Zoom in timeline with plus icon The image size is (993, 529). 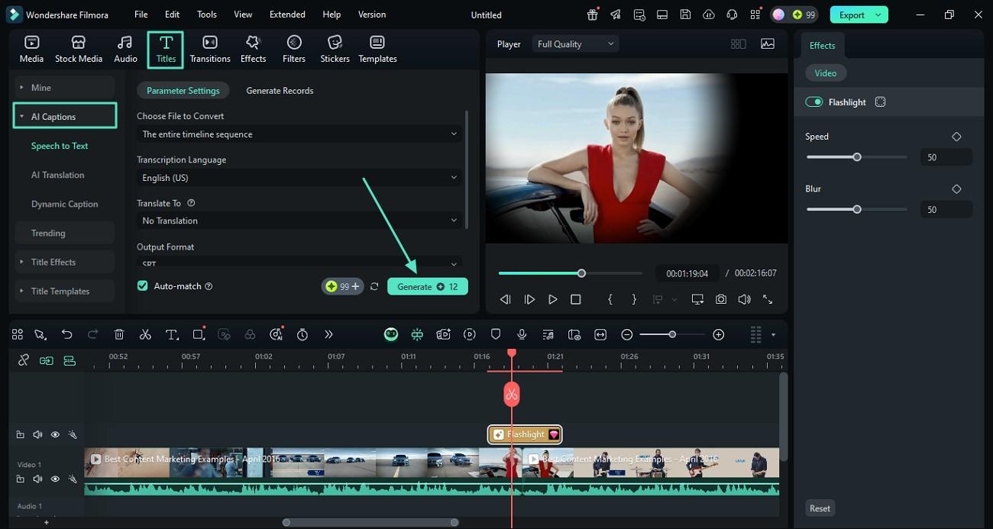pyautogui.click(x=718, y=334)
